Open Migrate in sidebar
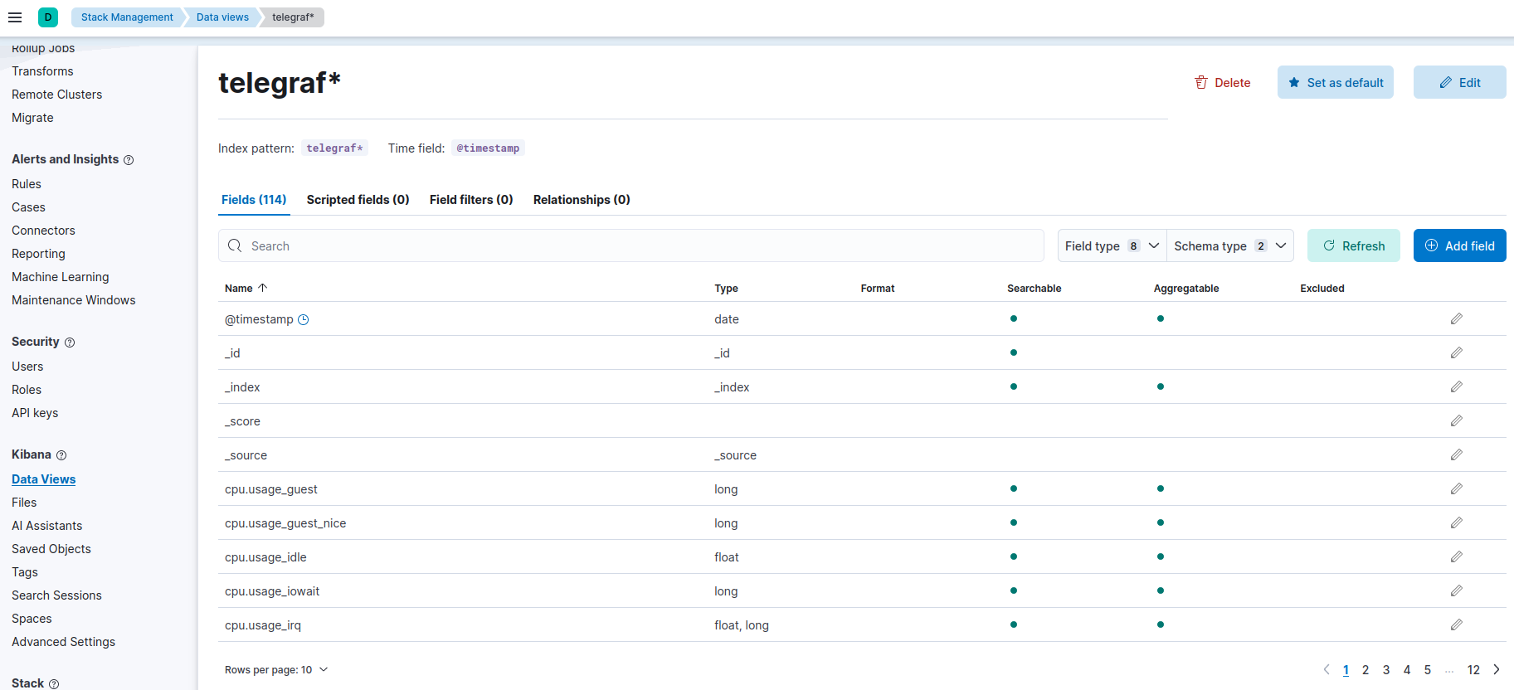 click(x=32, y=118)
